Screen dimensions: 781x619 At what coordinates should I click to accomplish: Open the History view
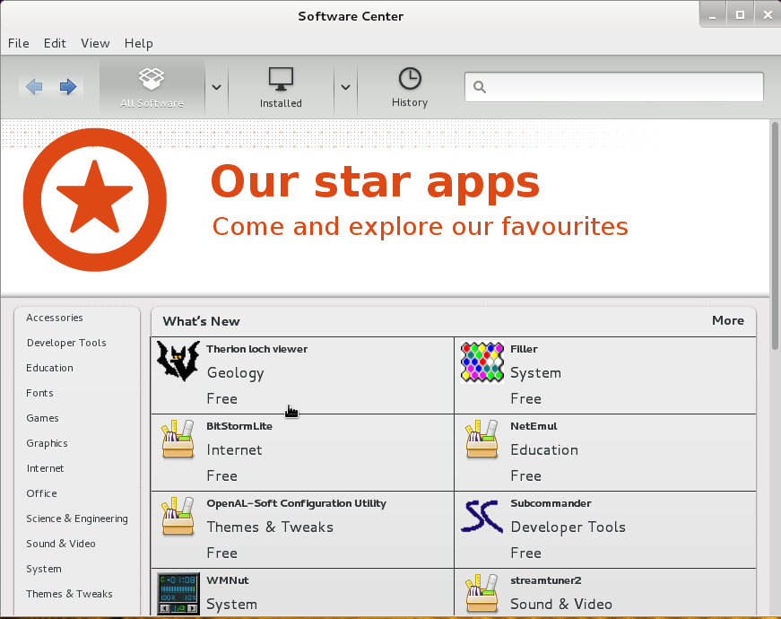410,88
